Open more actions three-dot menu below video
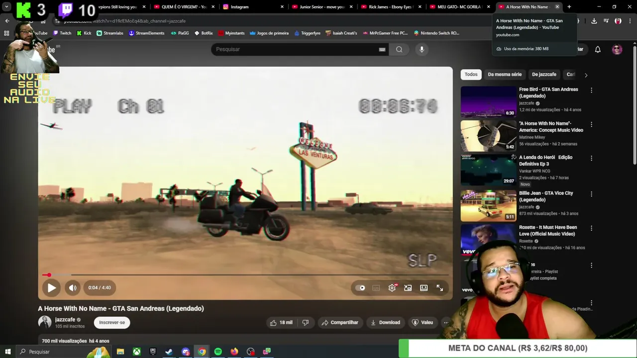This screenshot has width=637, height=358. click(x=446, y=323)
